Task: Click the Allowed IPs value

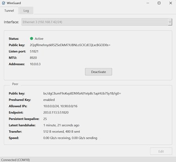Action: click(x=60, y=106)
